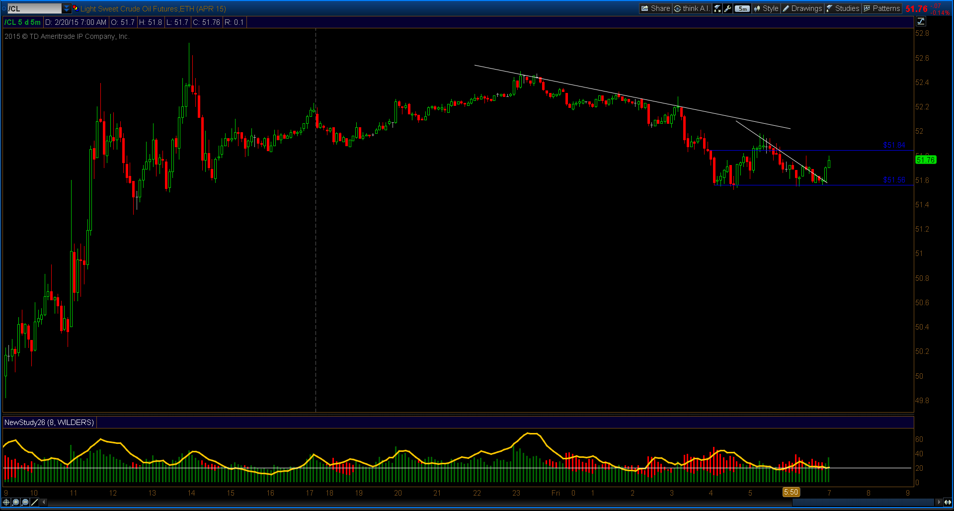Click the colored symbol link icon
This screenshot has height=511, width=954.
pos(76,8)
